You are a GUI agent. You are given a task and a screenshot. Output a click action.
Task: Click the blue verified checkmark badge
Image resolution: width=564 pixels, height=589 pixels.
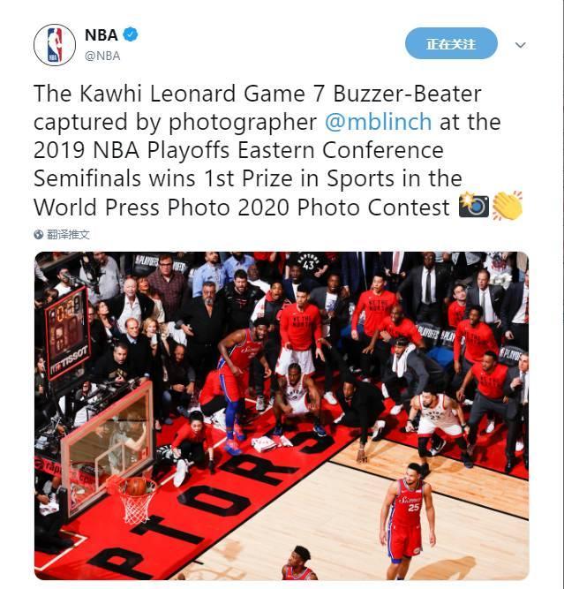131,34
